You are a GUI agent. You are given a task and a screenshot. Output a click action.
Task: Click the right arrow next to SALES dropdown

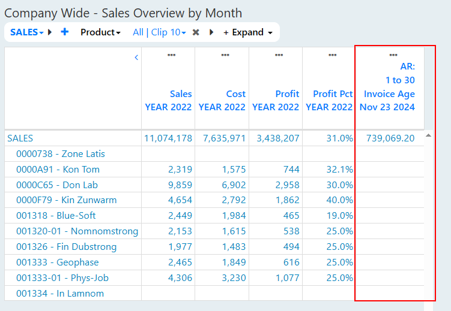[50, 32]
